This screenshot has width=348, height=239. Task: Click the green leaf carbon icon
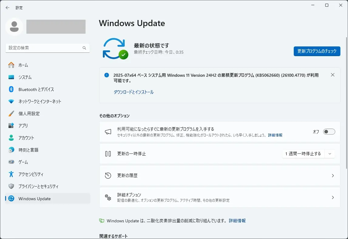pyautogui.click(x=102, y=221)
